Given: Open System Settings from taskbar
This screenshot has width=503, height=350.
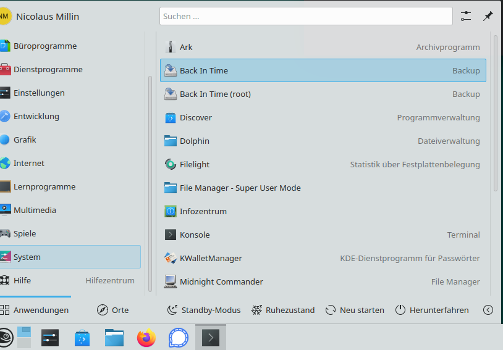Looking at the screenshot, I should [x=50, y=338].
